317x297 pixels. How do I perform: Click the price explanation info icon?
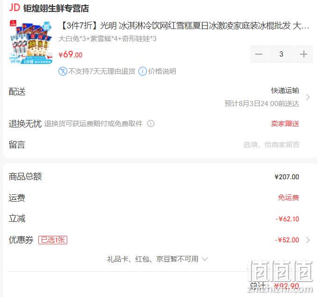click(142, 71)
